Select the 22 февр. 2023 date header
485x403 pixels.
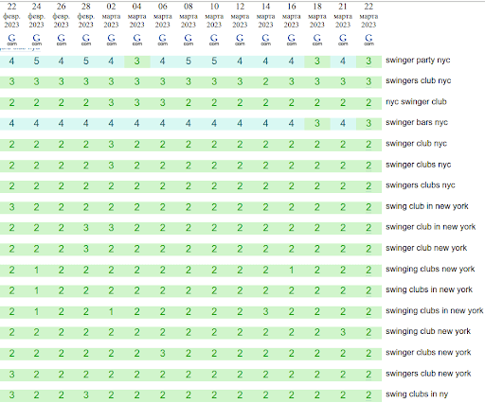coord(11,15)
